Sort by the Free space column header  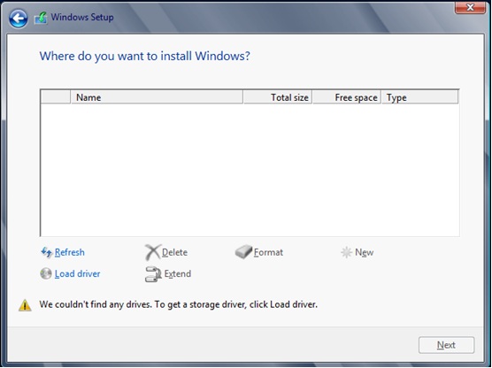(x=347, y=97)
